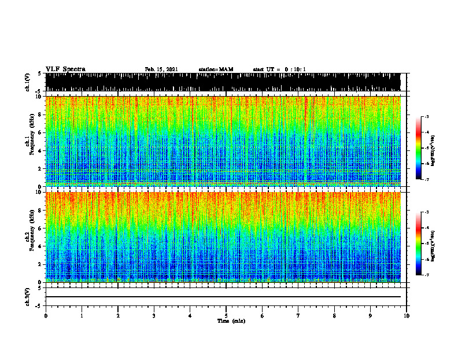Click inside the ch.1 spectrogram plot
The height and width of the screenshot is (354, 458).
(x=223, y=141)
